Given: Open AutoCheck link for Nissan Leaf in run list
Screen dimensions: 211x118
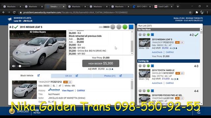Looking at the screenshot, I should click(x=157, y=52).
